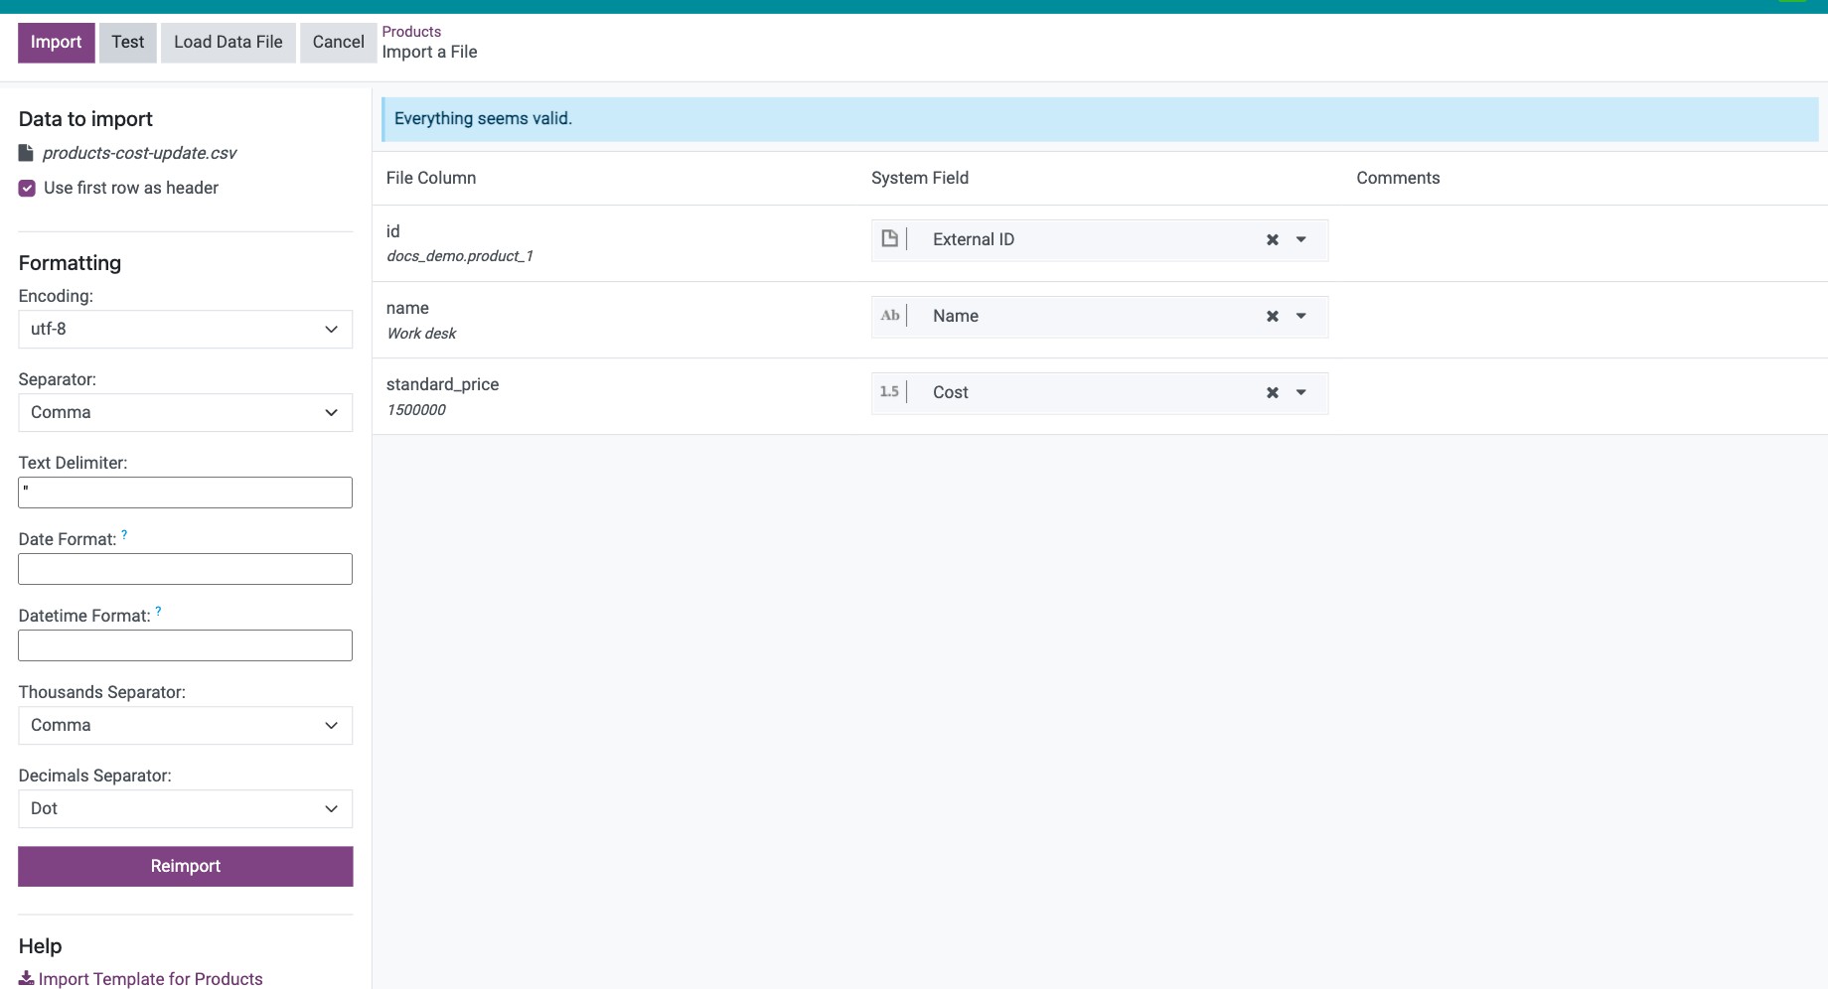Image resolution: width=1828 pixels, height=989 pixels.
Task: Open the Products breadcrumb link
Action: click(x=411, y=32)
